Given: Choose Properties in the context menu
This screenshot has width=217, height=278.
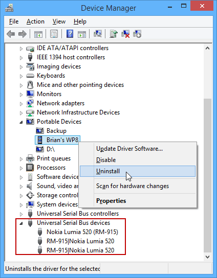Looking at the screenshot, I should pos(138,201).
